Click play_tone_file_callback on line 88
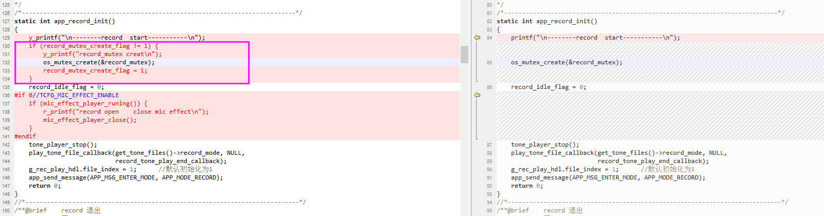 [x=619, y=153]
